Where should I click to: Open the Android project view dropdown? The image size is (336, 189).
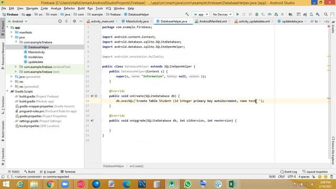(17, 22)
